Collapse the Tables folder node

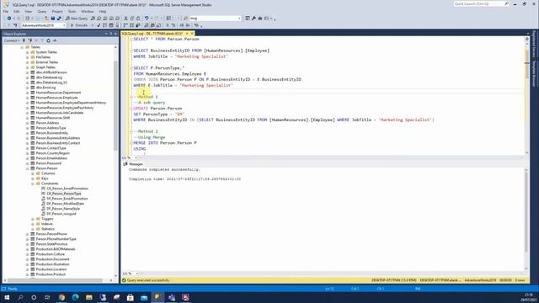(x=22, y=47)
